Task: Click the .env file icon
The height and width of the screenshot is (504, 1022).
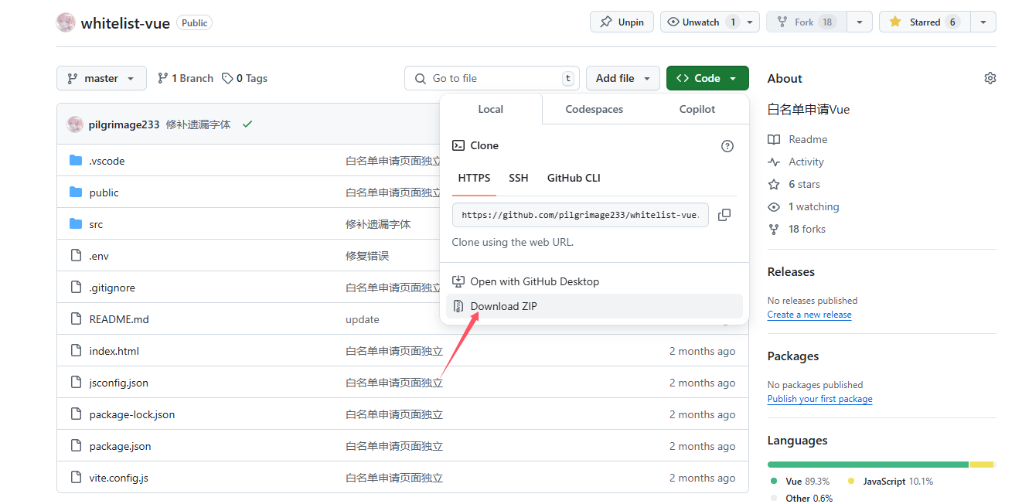Action: tap(76, 256)
